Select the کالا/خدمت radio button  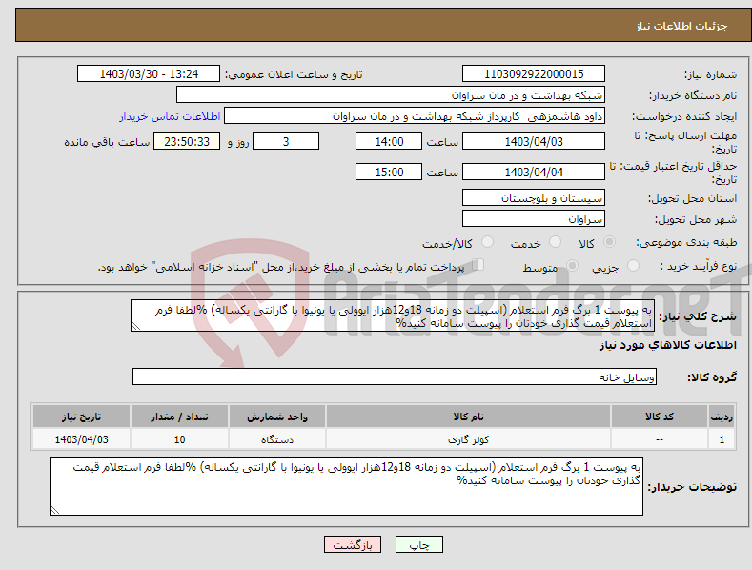[x=487, y=242]
